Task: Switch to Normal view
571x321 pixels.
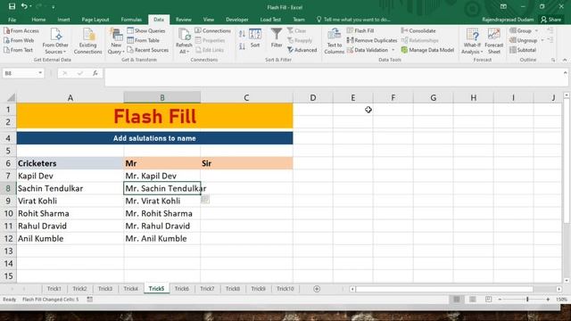Action: tap(456, 300)
